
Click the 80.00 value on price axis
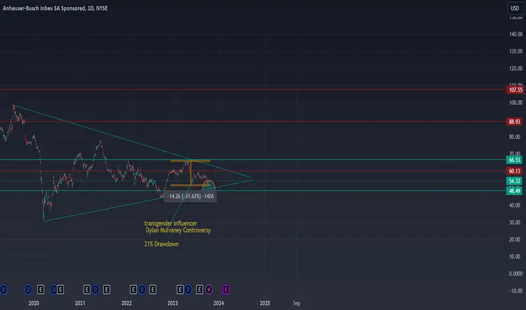pos(515,136)
